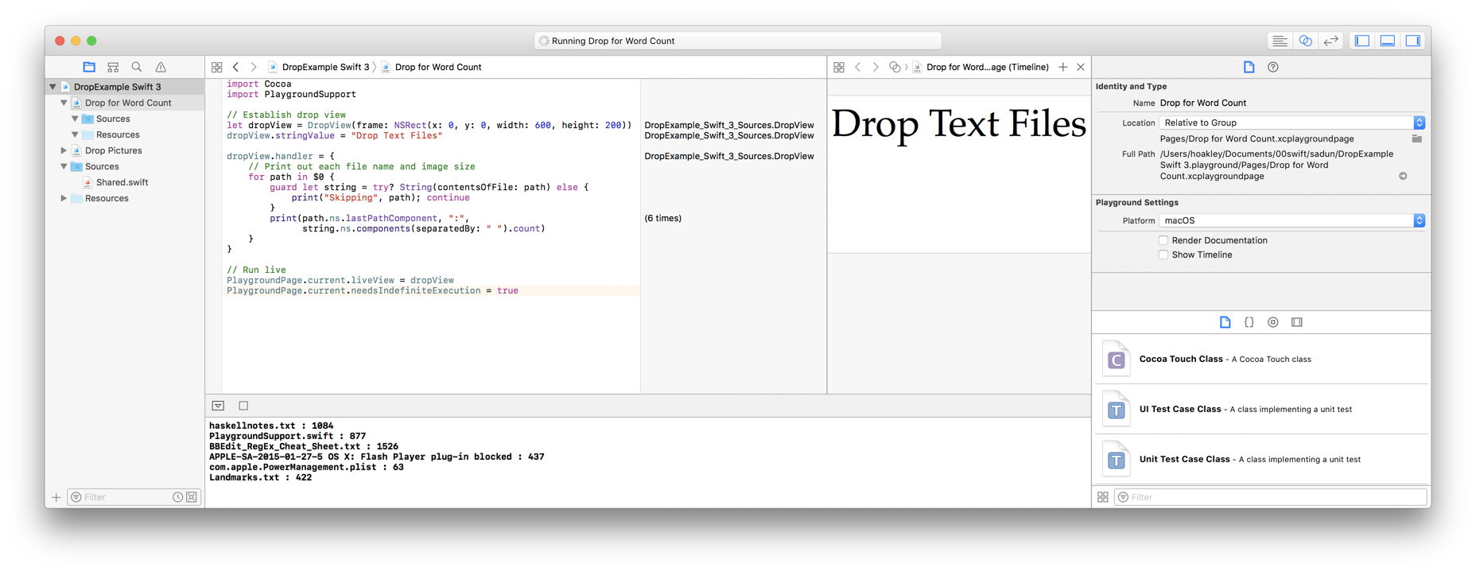Click the (6 times) result entry

pos(663,218)
